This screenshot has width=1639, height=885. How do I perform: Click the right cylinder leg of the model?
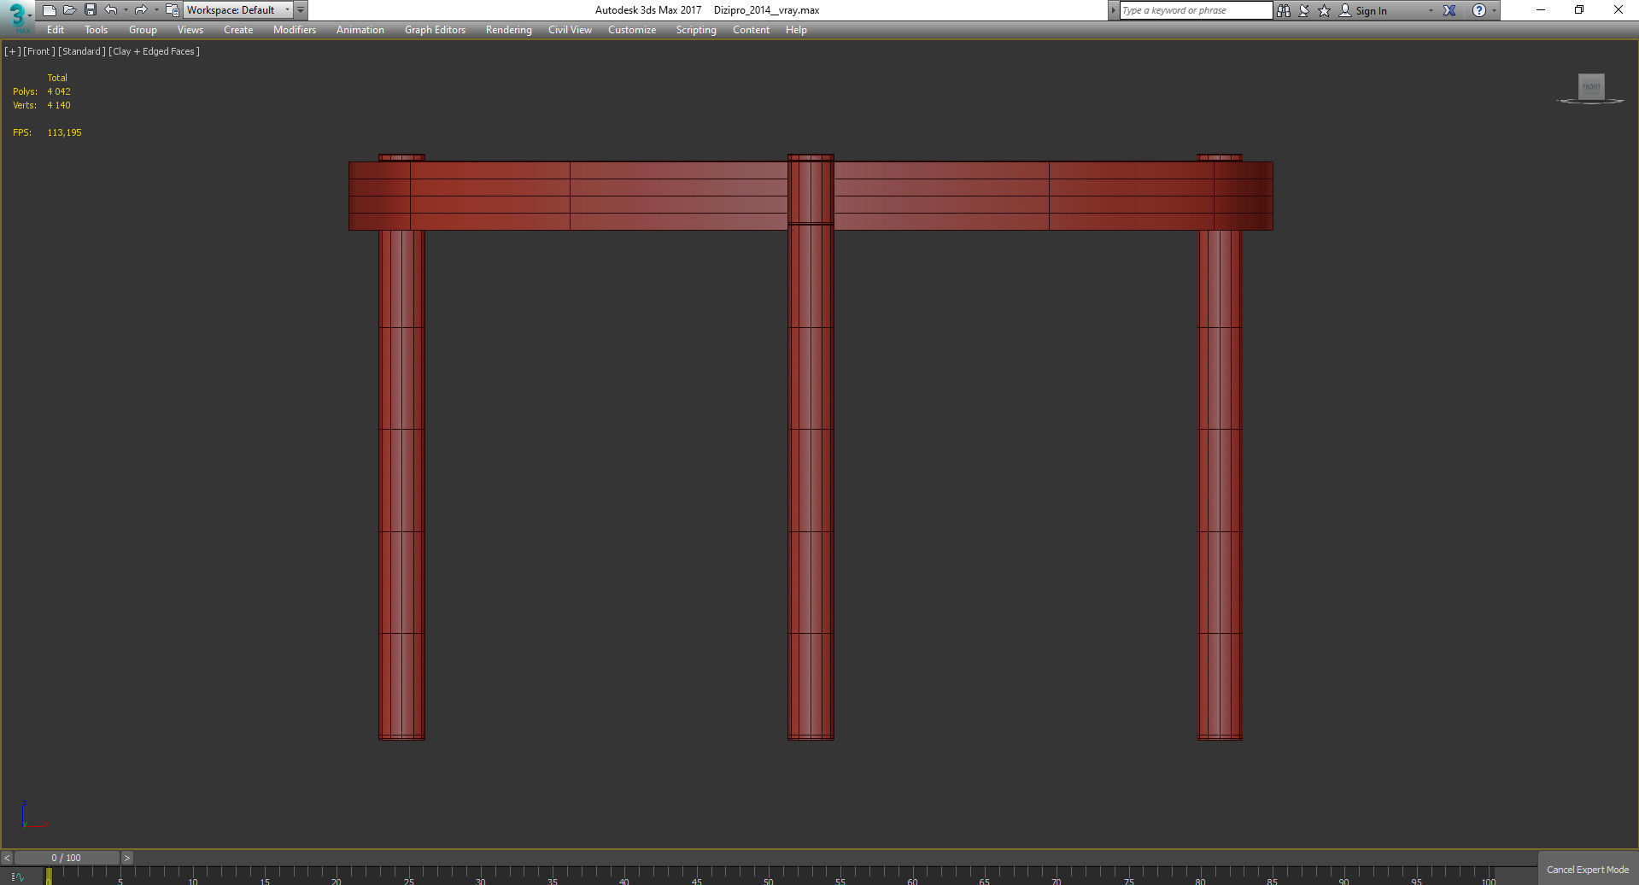[1220, 484]
